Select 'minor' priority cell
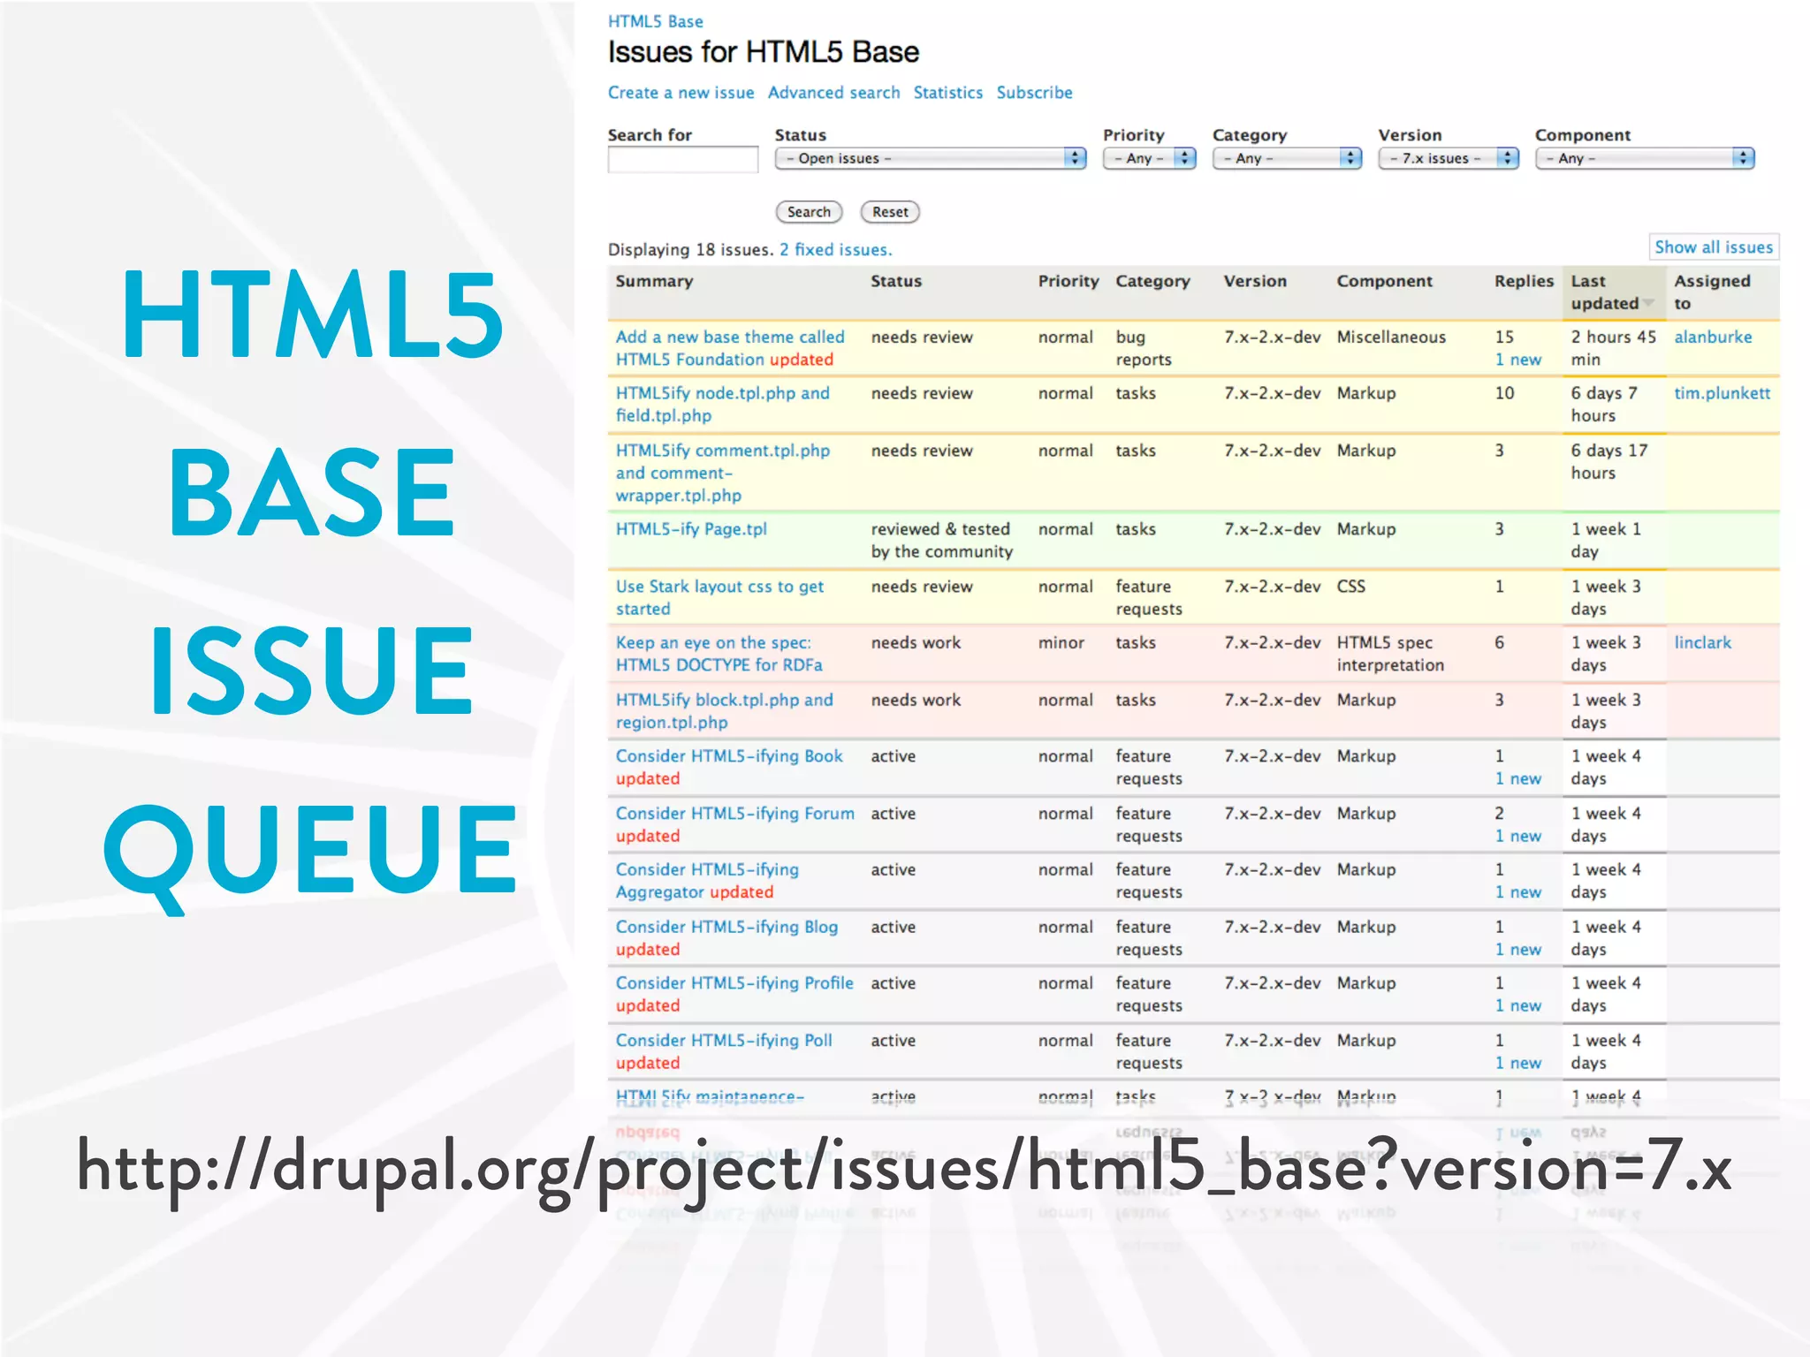The height and width of the screenshot is (1357, 1810). tap(1061, 642)
